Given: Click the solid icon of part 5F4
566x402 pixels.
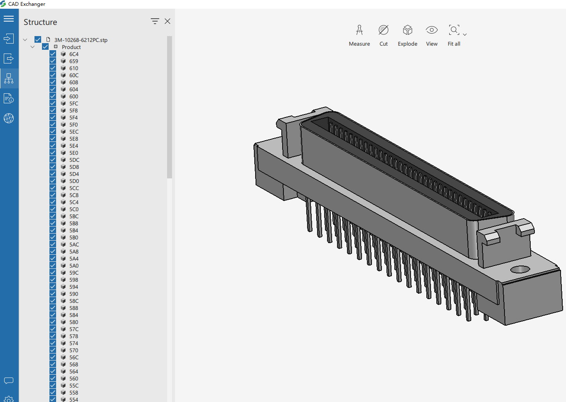Looking at the screenshot, I should click(63, 117).
